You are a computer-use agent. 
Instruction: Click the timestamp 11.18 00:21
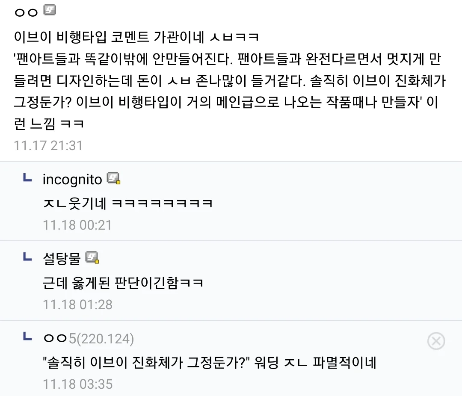pyautogui.click(x=77, y=225)
